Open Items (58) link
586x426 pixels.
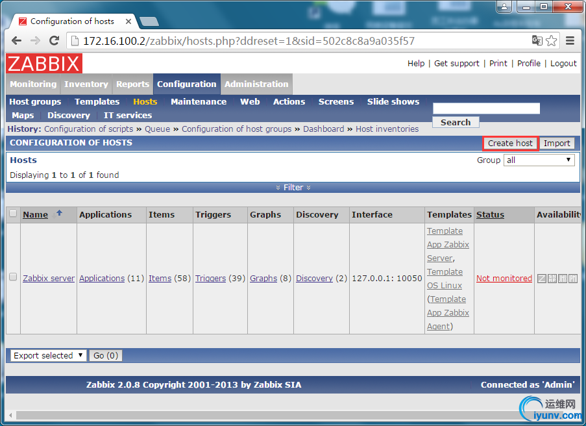point(160,279)
